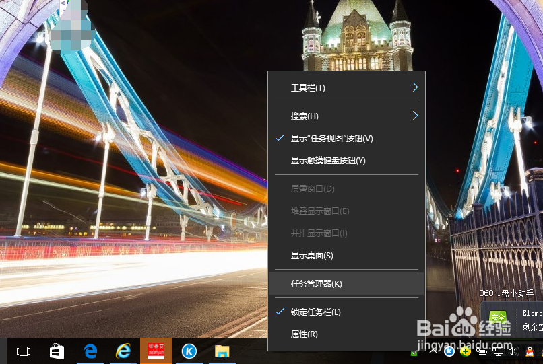Open 任务管理器(K) from context menu
The width and height of the screenshot is (543, 364).
(346, 284)
